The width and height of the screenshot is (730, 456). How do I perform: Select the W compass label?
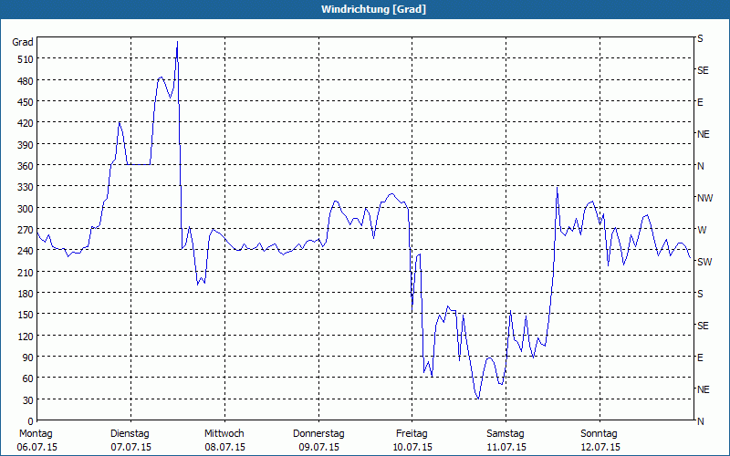point(702,230)
